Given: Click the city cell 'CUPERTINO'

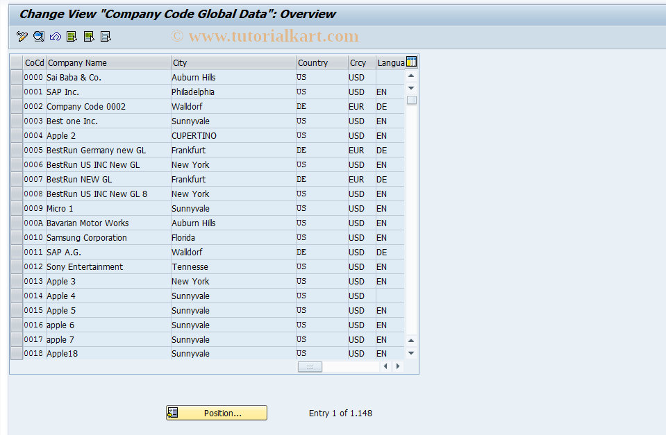Looking at the screenshot, I should point(194,136).
